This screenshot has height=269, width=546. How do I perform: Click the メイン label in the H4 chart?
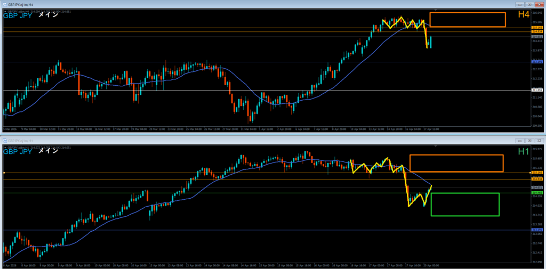point(48,15)
